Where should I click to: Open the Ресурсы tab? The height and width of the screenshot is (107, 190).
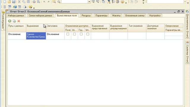tap(86, 15)
